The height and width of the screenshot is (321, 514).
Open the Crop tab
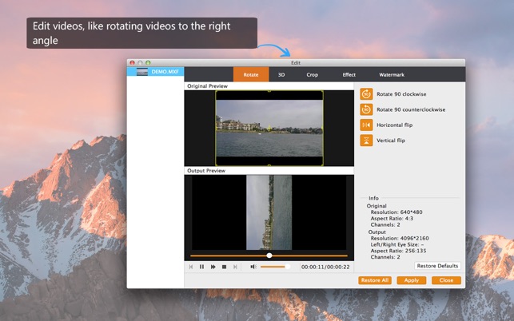(x=312, y=74)
